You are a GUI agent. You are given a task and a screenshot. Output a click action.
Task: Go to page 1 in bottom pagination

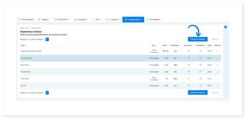tap(47, 93)
